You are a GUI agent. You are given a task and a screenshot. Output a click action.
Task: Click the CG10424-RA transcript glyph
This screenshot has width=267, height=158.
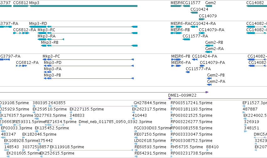tap(194, 27)
